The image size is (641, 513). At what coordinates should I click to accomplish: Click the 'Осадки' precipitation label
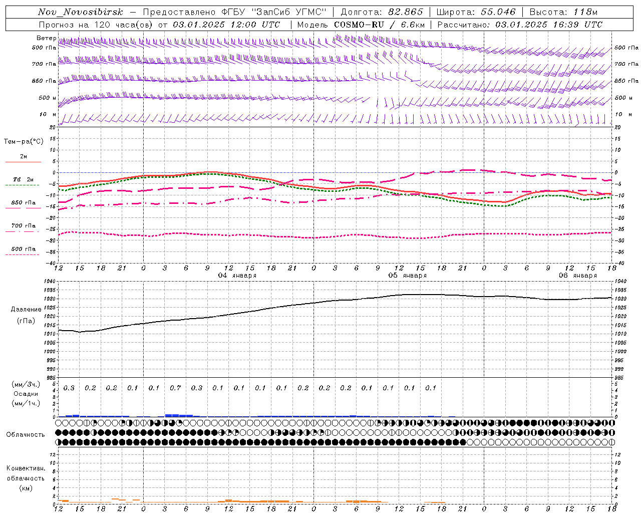[26, 394]
